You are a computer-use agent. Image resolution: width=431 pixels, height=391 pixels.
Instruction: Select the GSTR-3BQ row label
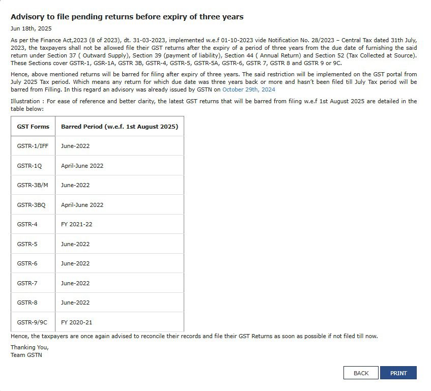tap(31, 205)
